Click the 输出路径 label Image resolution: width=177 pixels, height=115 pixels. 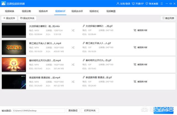[x=7, y=111]
